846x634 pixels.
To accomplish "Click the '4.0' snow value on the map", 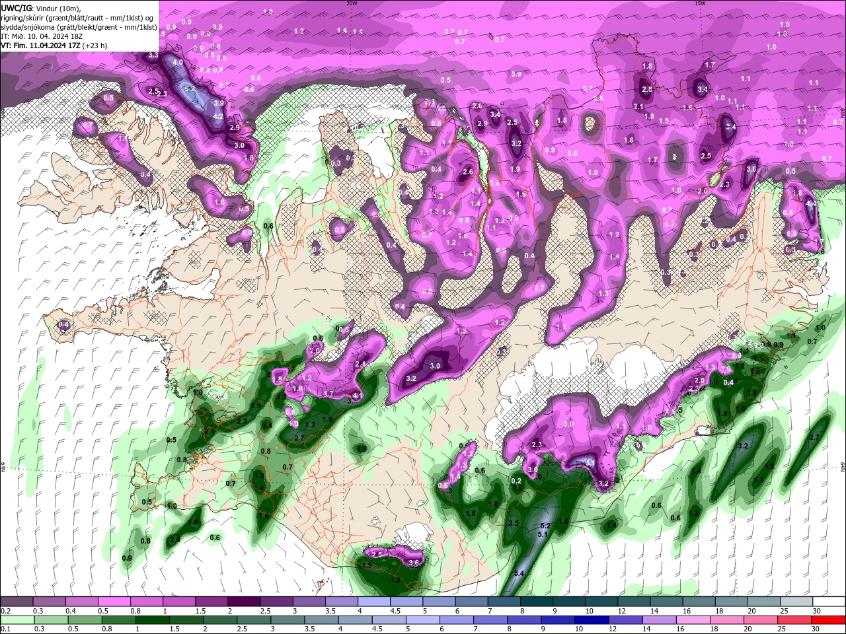I will tap(178, 62).
